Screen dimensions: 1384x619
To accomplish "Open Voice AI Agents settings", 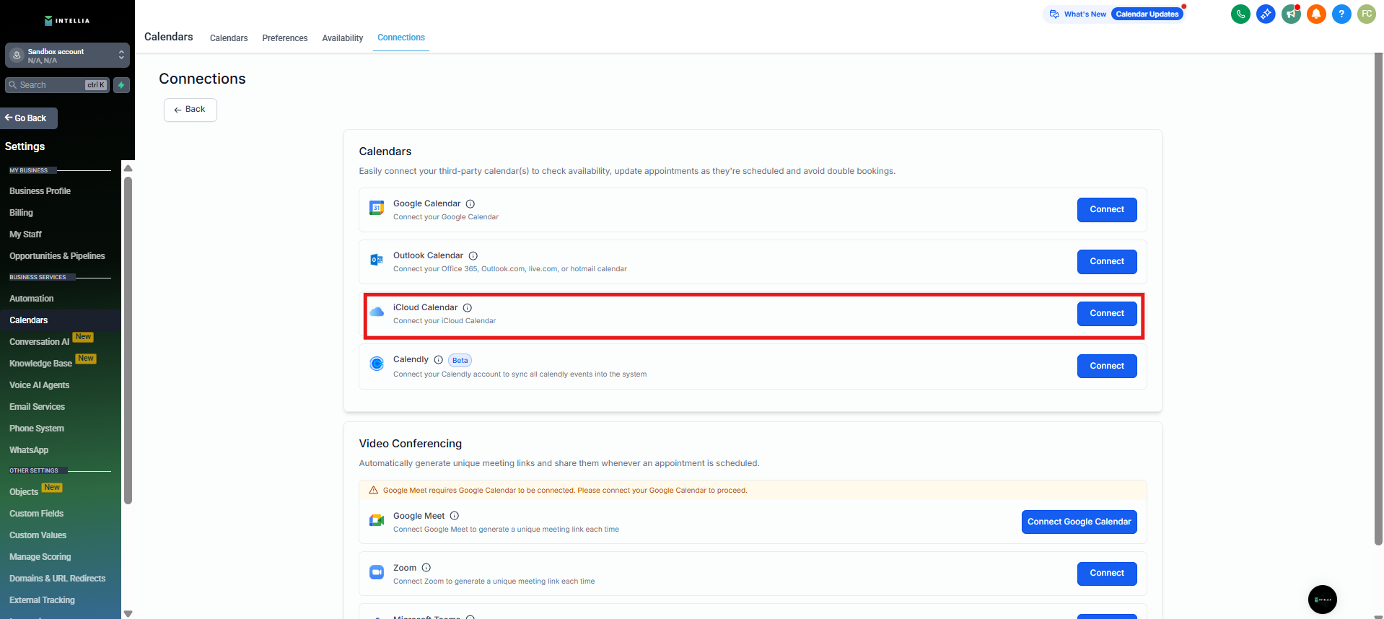I will click(x=40, y=385).
